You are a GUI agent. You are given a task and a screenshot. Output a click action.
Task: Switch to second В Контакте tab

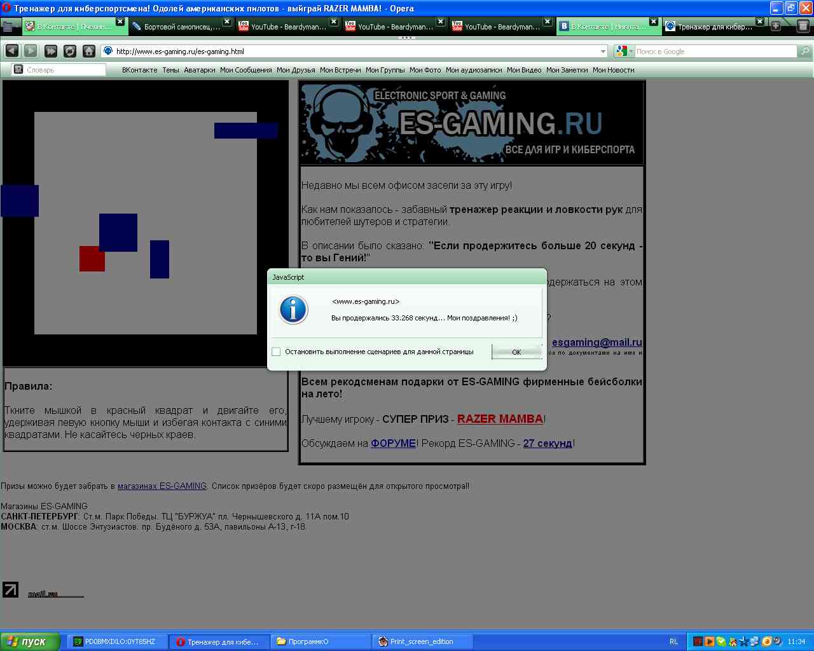609,27
